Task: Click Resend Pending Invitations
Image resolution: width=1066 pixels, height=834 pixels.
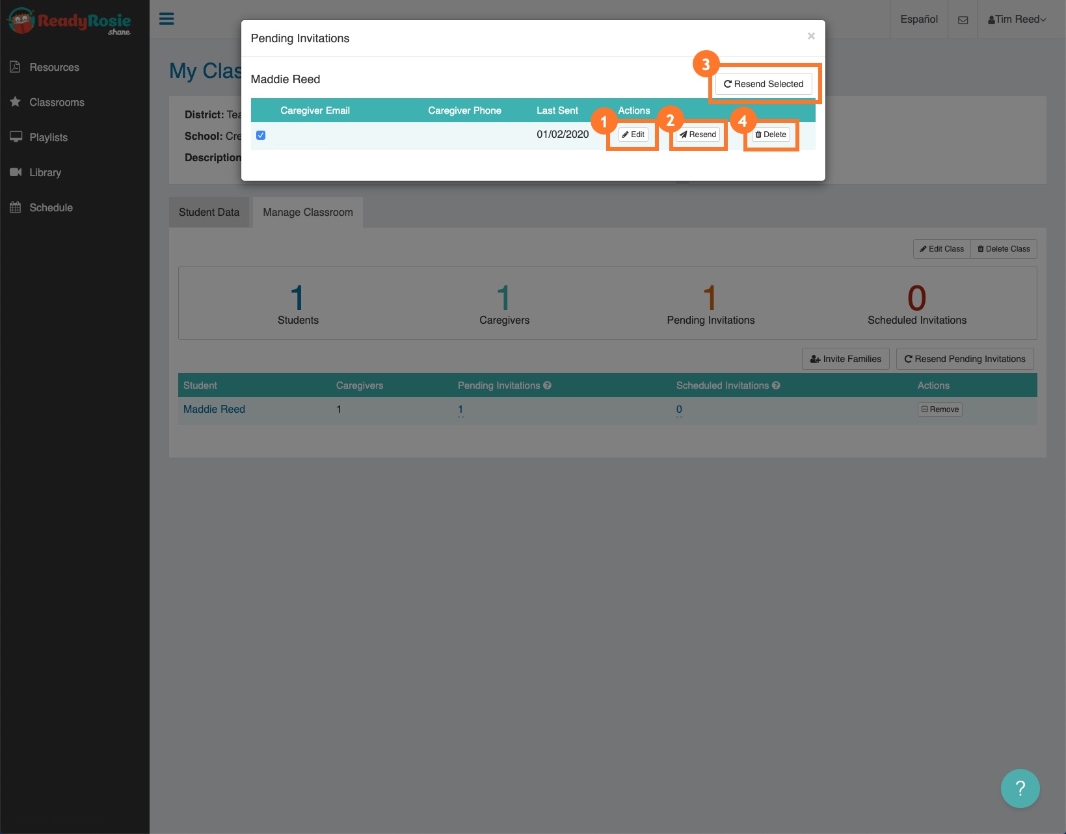Action: 965,358
